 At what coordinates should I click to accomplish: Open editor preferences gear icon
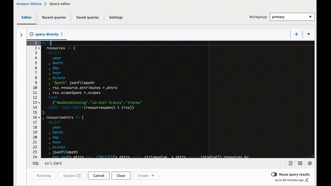click(x=310, y=163)
